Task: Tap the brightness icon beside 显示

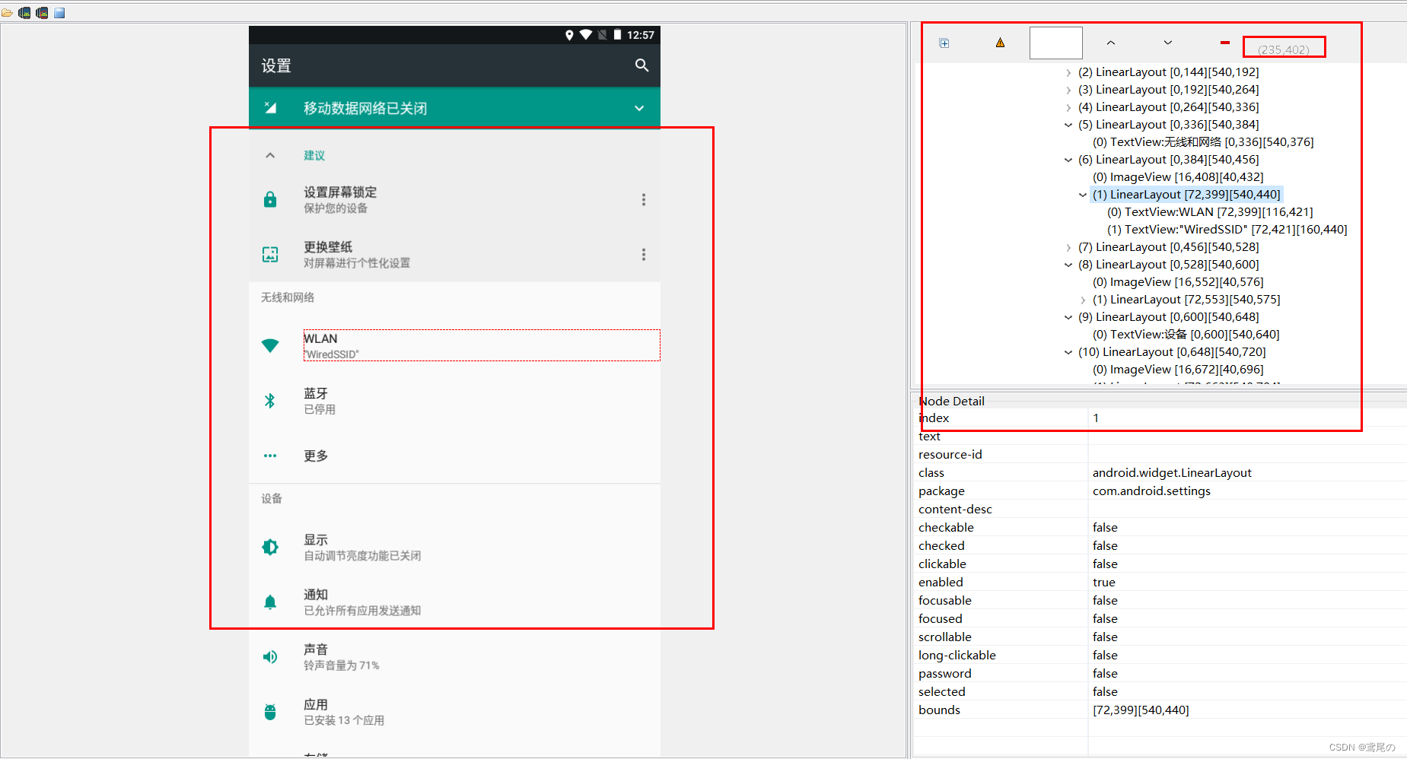Action: point(270,547)
